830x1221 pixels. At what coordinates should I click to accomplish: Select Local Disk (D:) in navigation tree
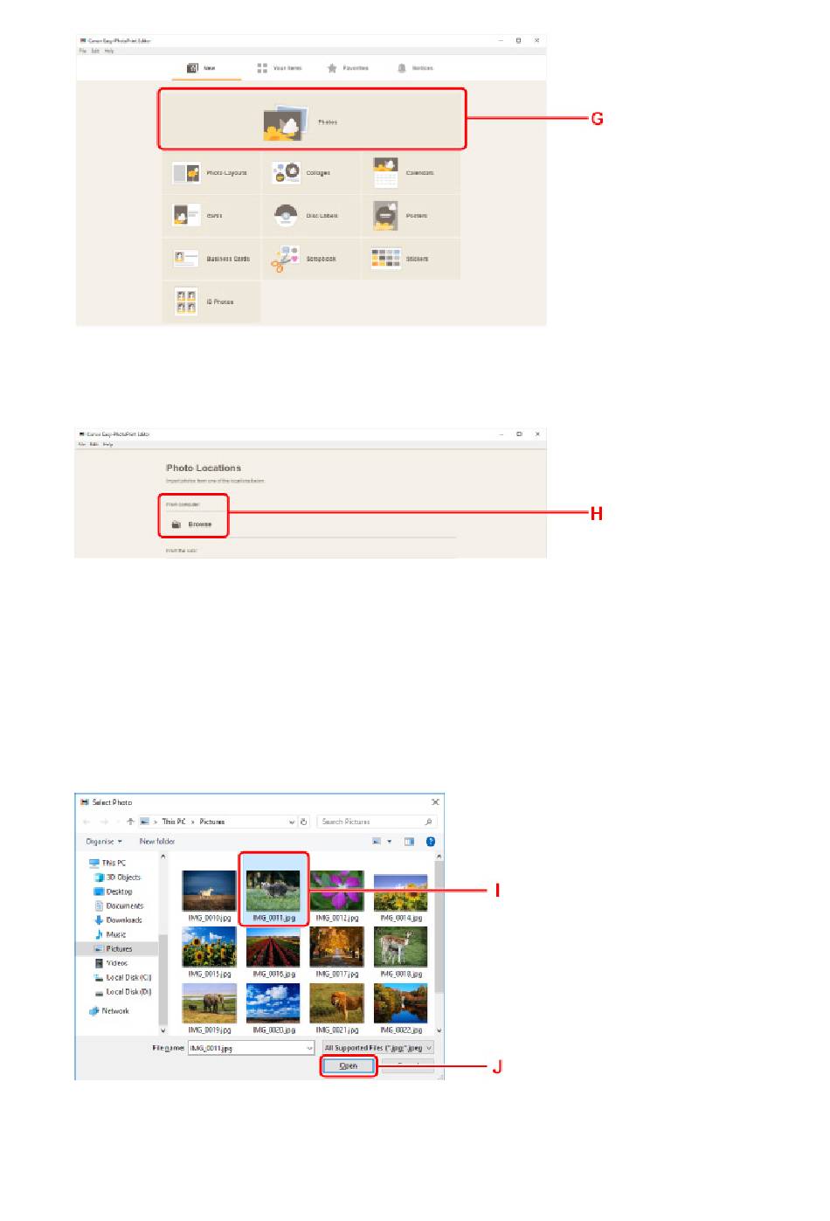point(123,992)
